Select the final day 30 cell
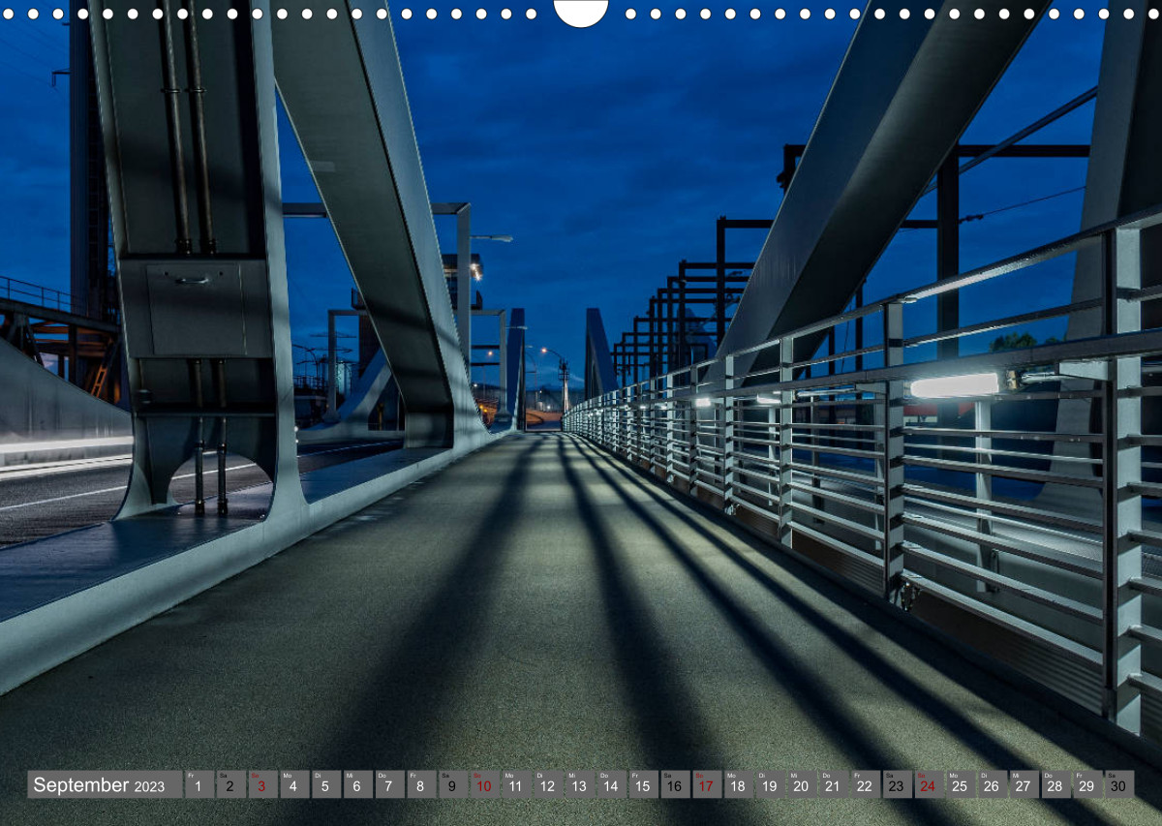Screen dimensions: 1162x826 click(1118, 784)
